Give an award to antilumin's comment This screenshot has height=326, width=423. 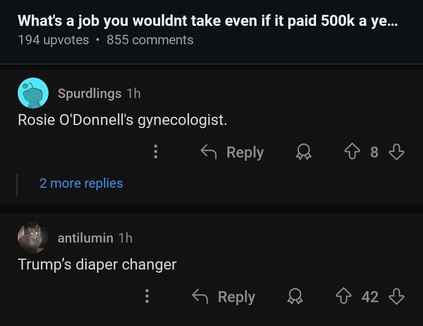[x=296, y=297]
